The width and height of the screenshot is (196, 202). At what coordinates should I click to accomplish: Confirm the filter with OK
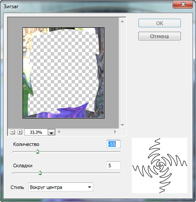[160, 23]
